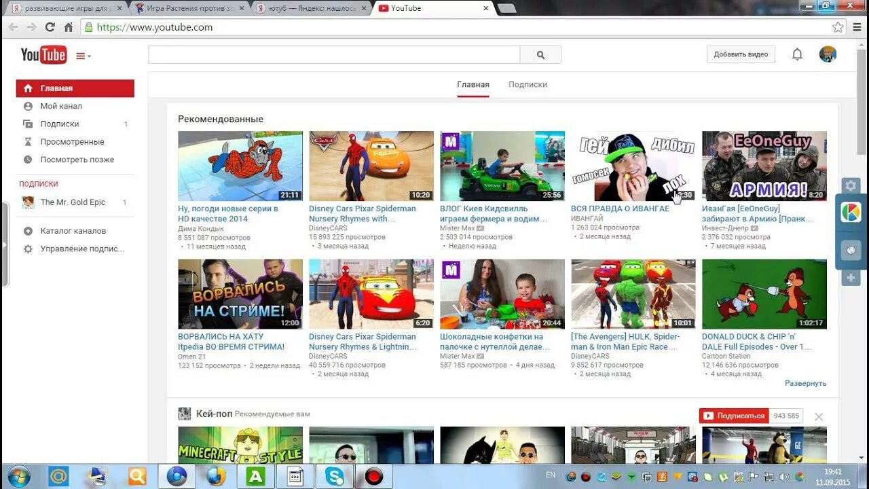The image size is (869, 489).
Task: Open the ВСЯ ПРАВДА О ИВАНГАЕ title
Action: pos(620,209)
